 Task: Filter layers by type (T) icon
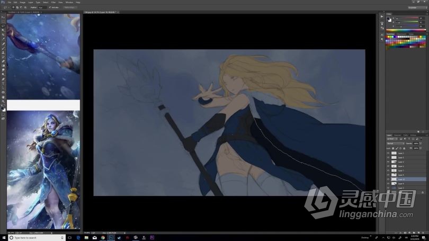coord(409,139)
